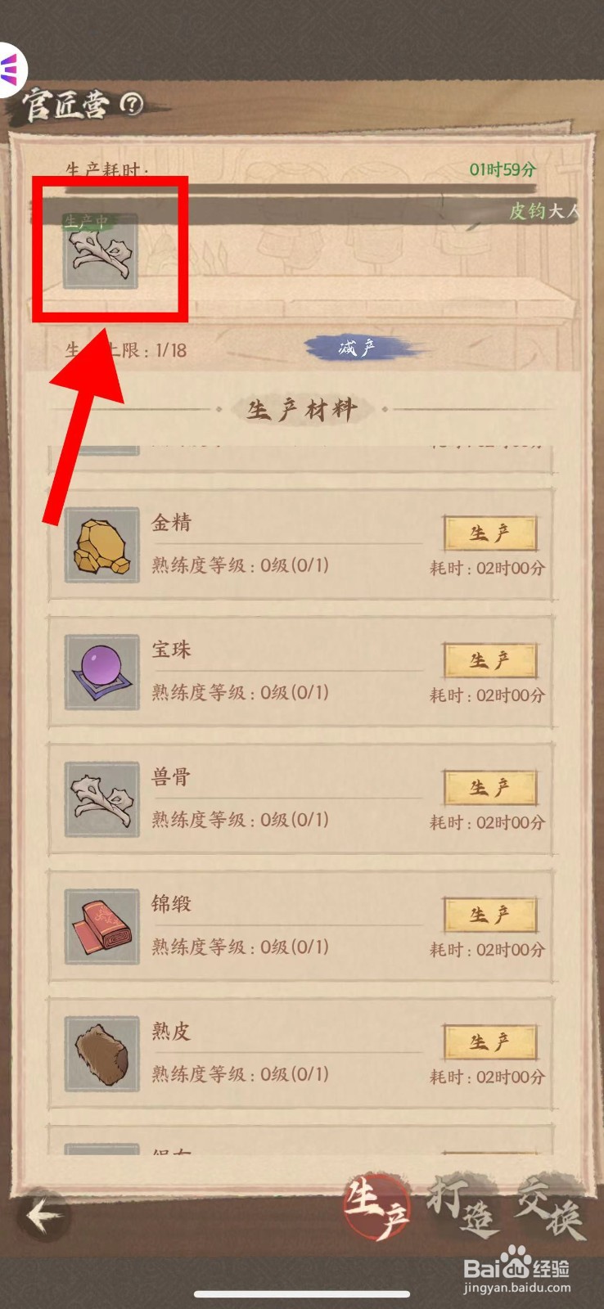Click 生产 button for 锦缎
This screenshot has width=604, height=1309.
coord(489,915)
